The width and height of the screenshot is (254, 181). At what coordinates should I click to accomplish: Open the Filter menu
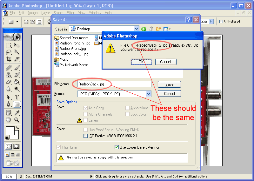[x=70, y=13]
